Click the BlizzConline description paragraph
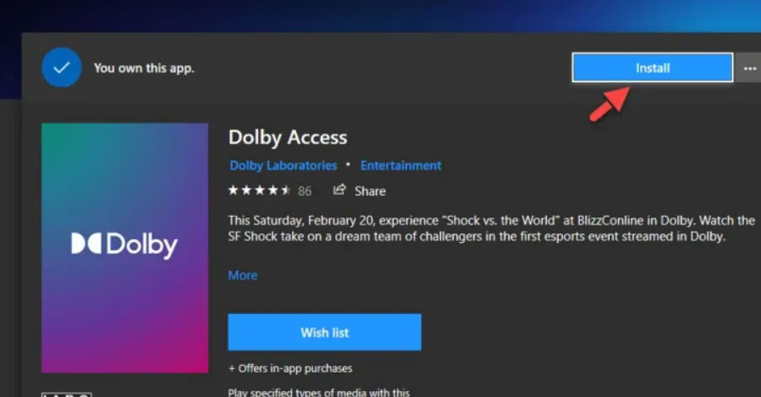 click(x=491, y=229)
